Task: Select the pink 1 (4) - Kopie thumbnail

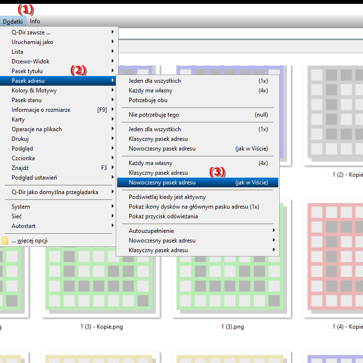Action: click(333, 258)
